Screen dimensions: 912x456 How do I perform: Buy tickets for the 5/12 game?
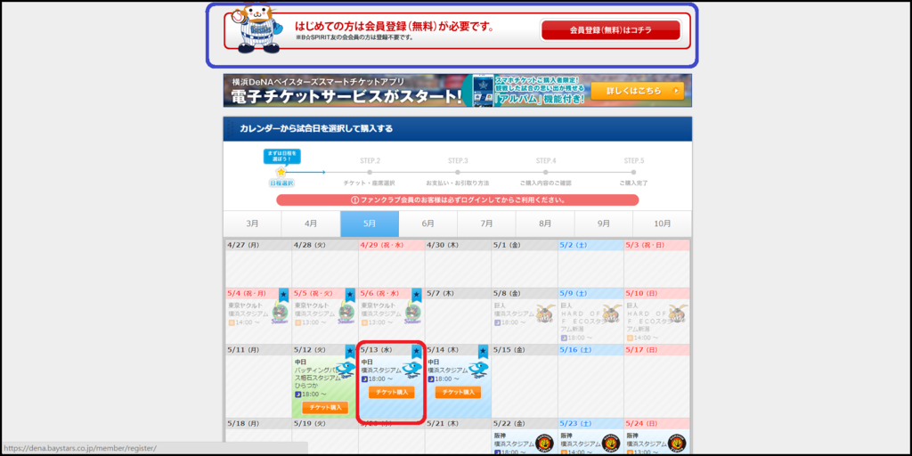pos(325,408)
